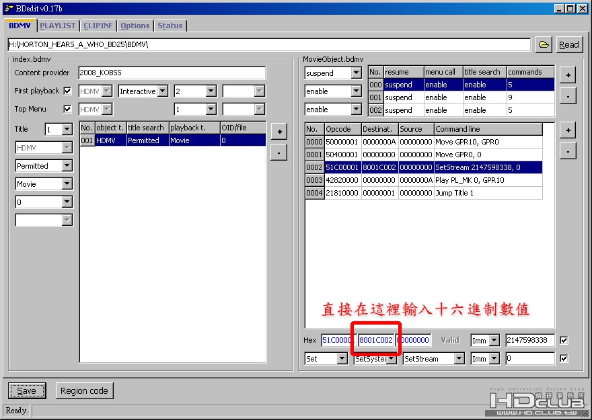Screen dimensions: 592x420
Task: Open the Status tab
Action: (x=170, y=26)
